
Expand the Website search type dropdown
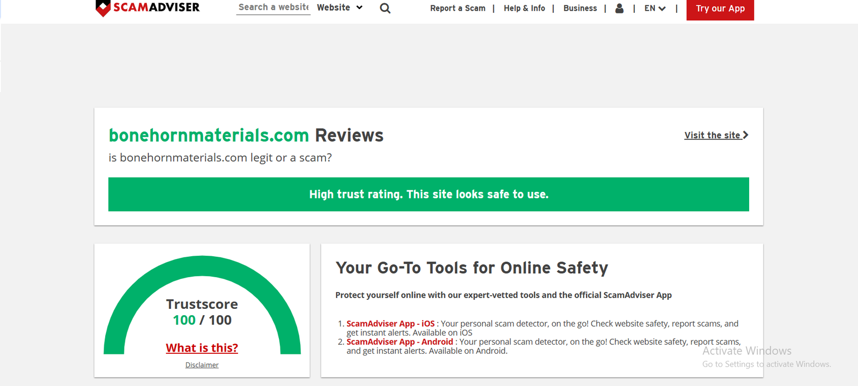pyautogui.click(x=340, y=8)
